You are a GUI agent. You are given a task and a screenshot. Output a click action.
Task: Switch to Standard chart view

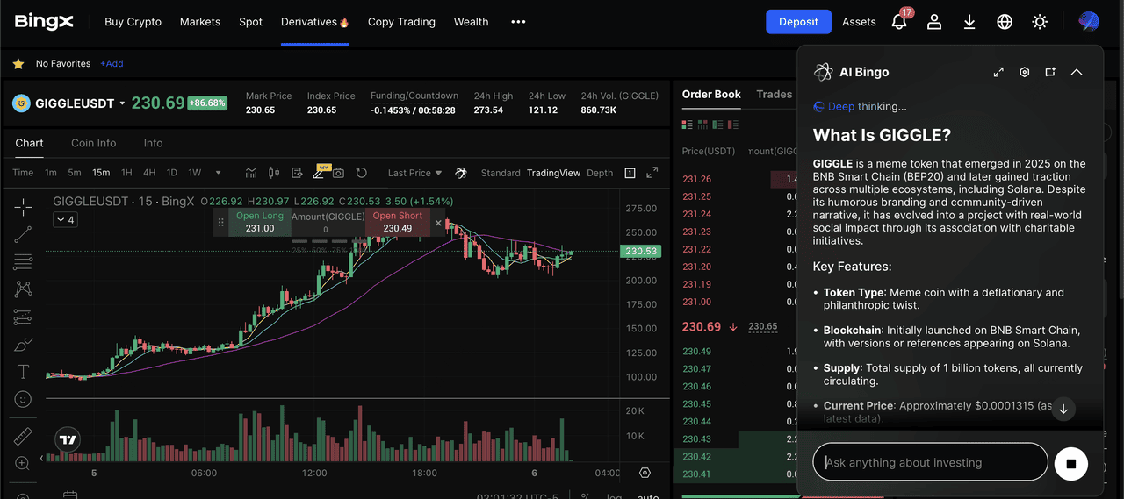(501, 173)
